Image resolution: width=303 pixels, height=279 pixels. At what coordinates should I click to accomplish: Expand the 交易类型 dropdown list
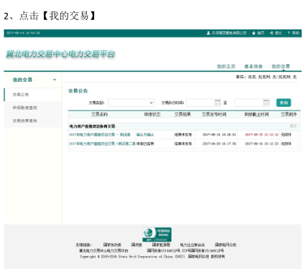coord(131,103)
